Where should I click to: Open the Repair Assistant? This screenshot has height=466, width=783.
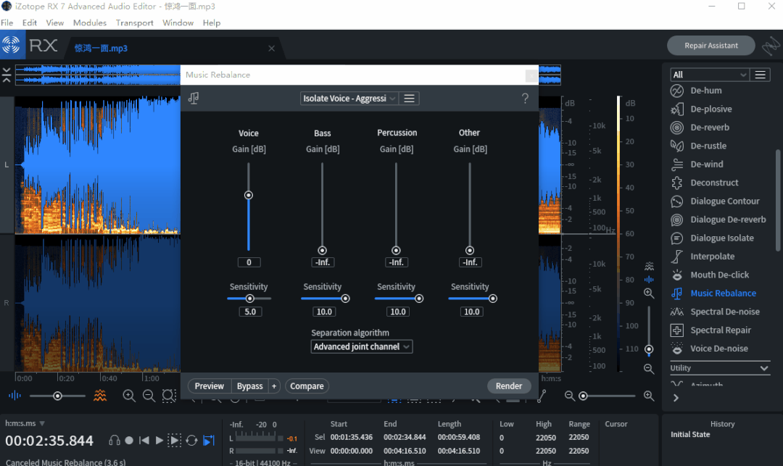tap(711, 46)
